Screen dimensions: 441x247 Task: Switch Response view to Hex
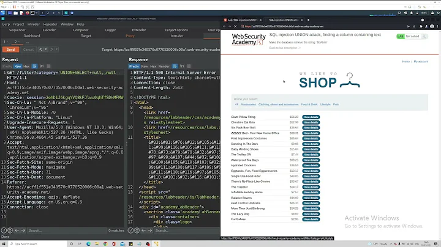pyautogui.click(x=153, y=67)
